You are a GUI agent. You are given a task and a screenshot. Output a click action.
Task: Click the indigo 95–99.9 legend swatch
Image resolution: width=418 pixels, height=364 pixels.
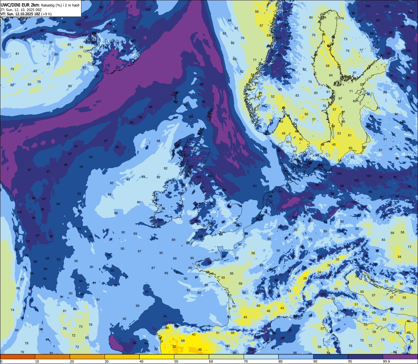365,356
